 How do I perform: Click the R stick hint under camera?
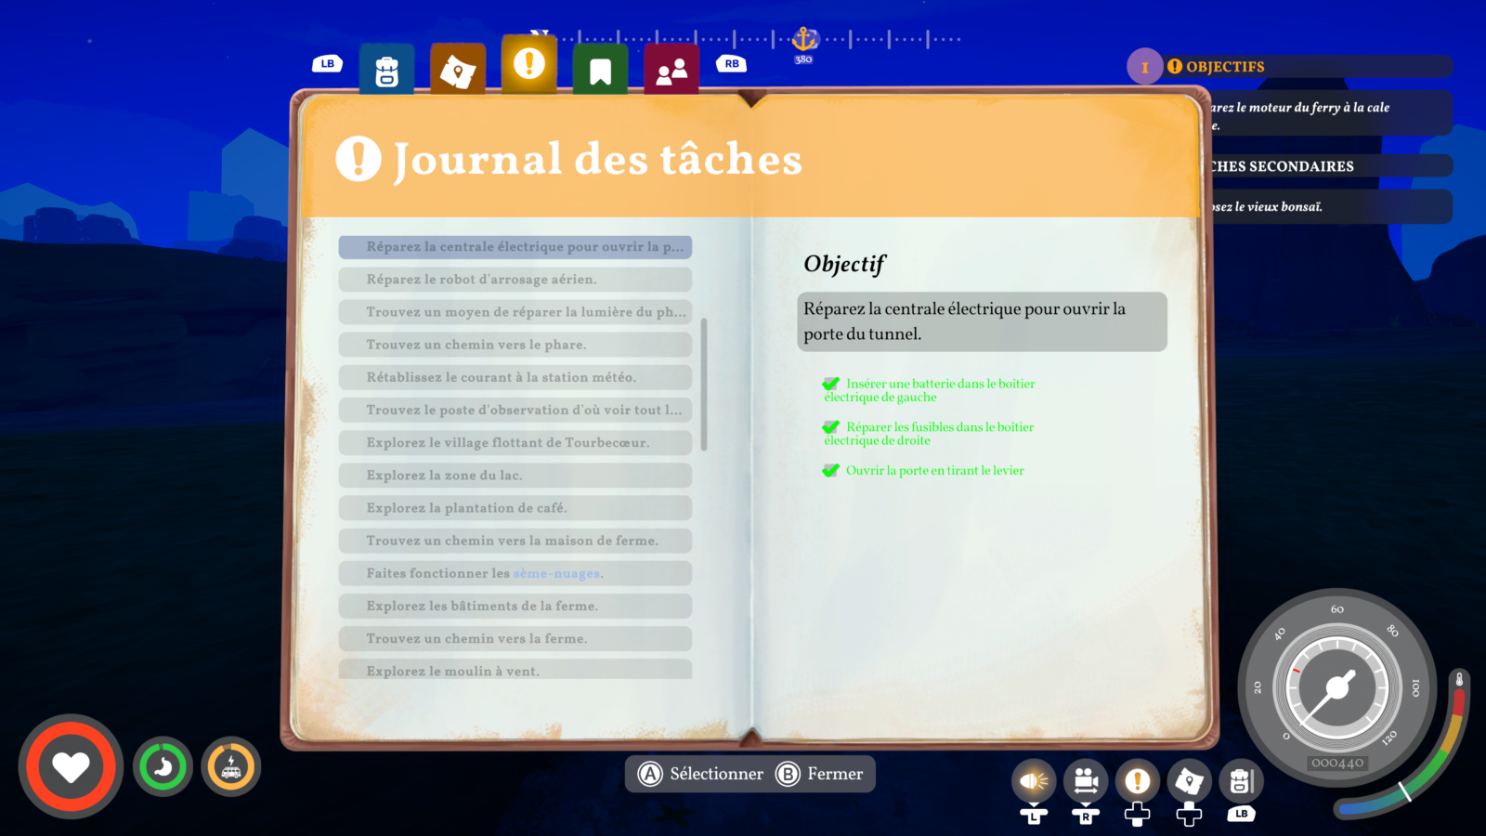(1086, 816)
